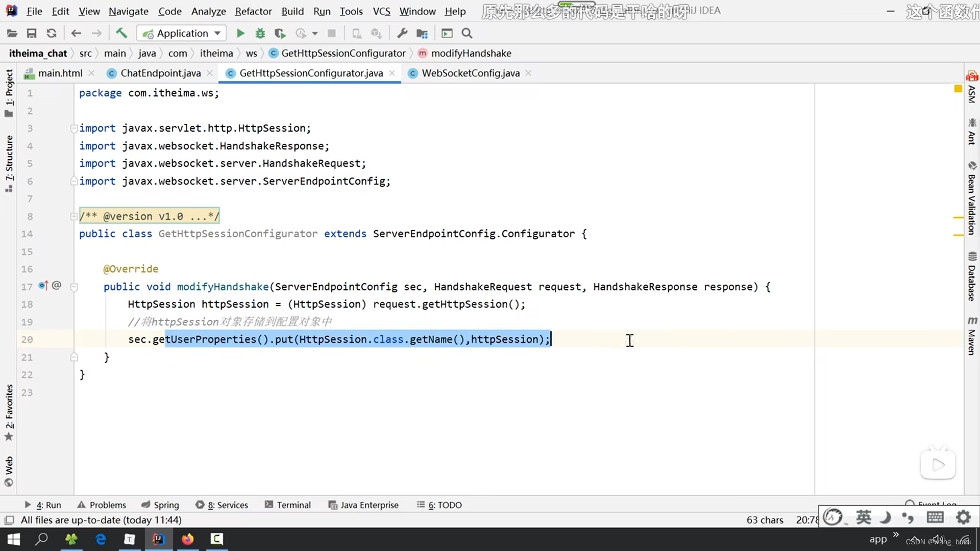Viewport: 980px width, 551px height.
Task: Click the Search Everywhere magnifier icon
Action: (x=467, y=34)
